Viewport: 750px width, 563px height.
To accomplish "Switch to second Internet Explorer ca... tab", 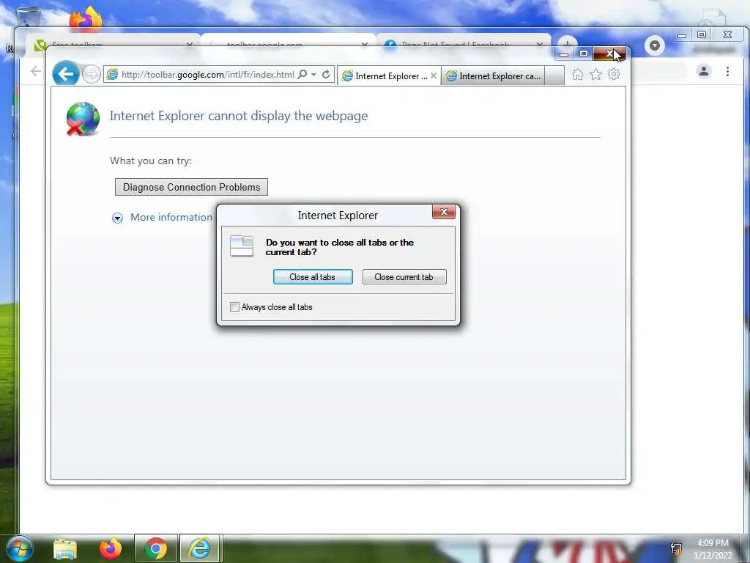I will coord(493,76).
